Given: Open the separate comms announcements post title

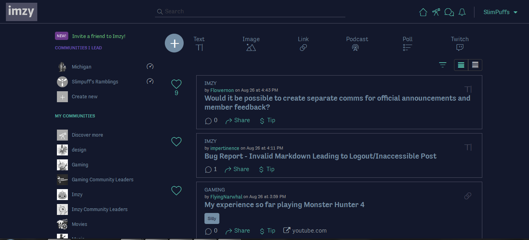Looking at the screenshot, I should point(337,103).
